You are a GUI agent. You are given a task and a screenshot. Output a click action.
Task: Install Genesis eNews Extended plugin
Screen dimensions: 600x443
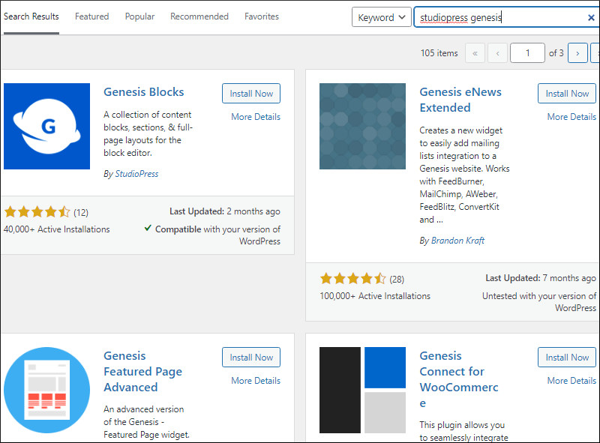(567, 94)
